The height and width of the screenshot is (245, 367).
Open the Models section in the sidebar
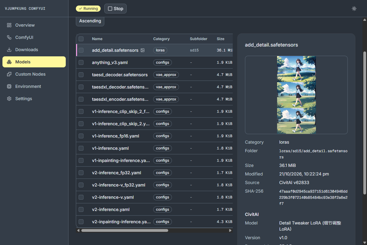34,62
